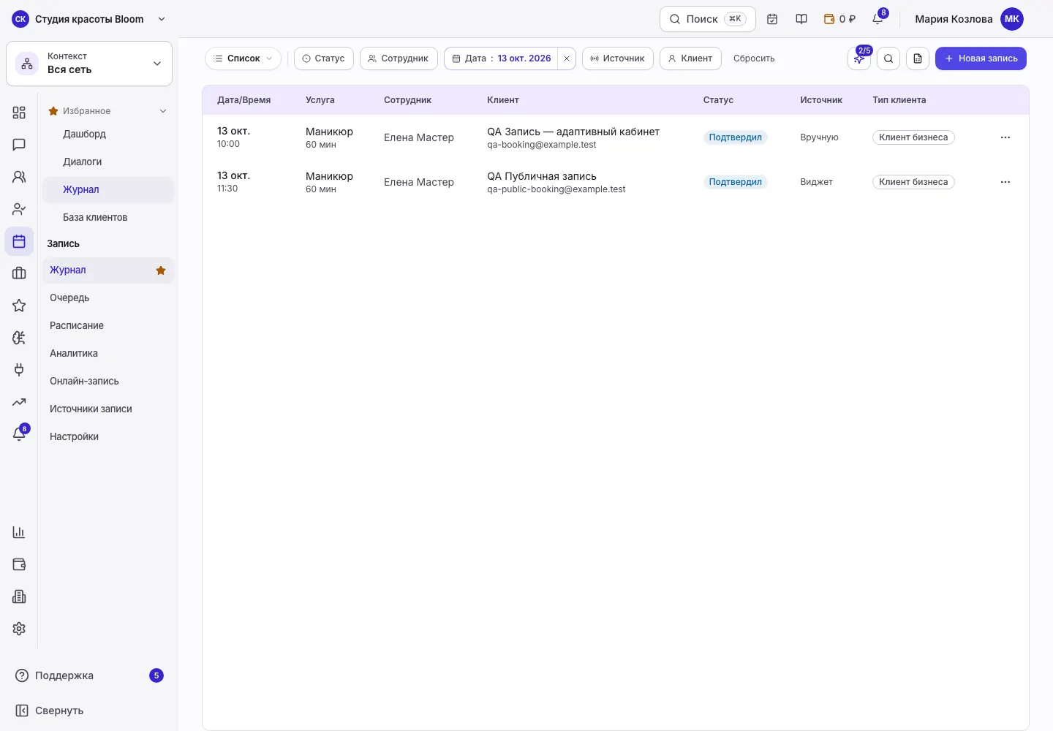Image resolution: width=1053 pixels, height=731 pixels.
Task: Click Свернуть to collapse the sidebar
Action: (x=50, y=711)
